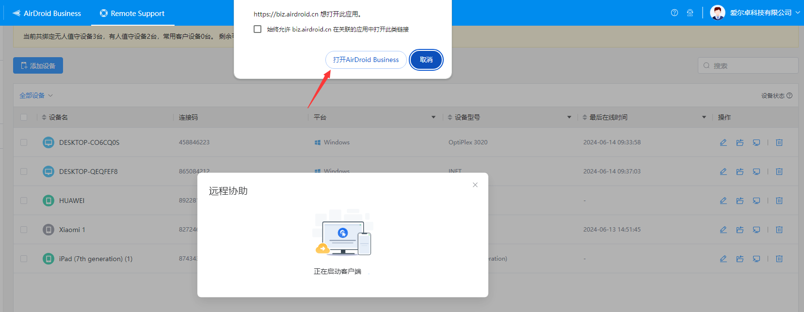Click the 2024-06-14 09:33:58 timestamp

[612, 142]
